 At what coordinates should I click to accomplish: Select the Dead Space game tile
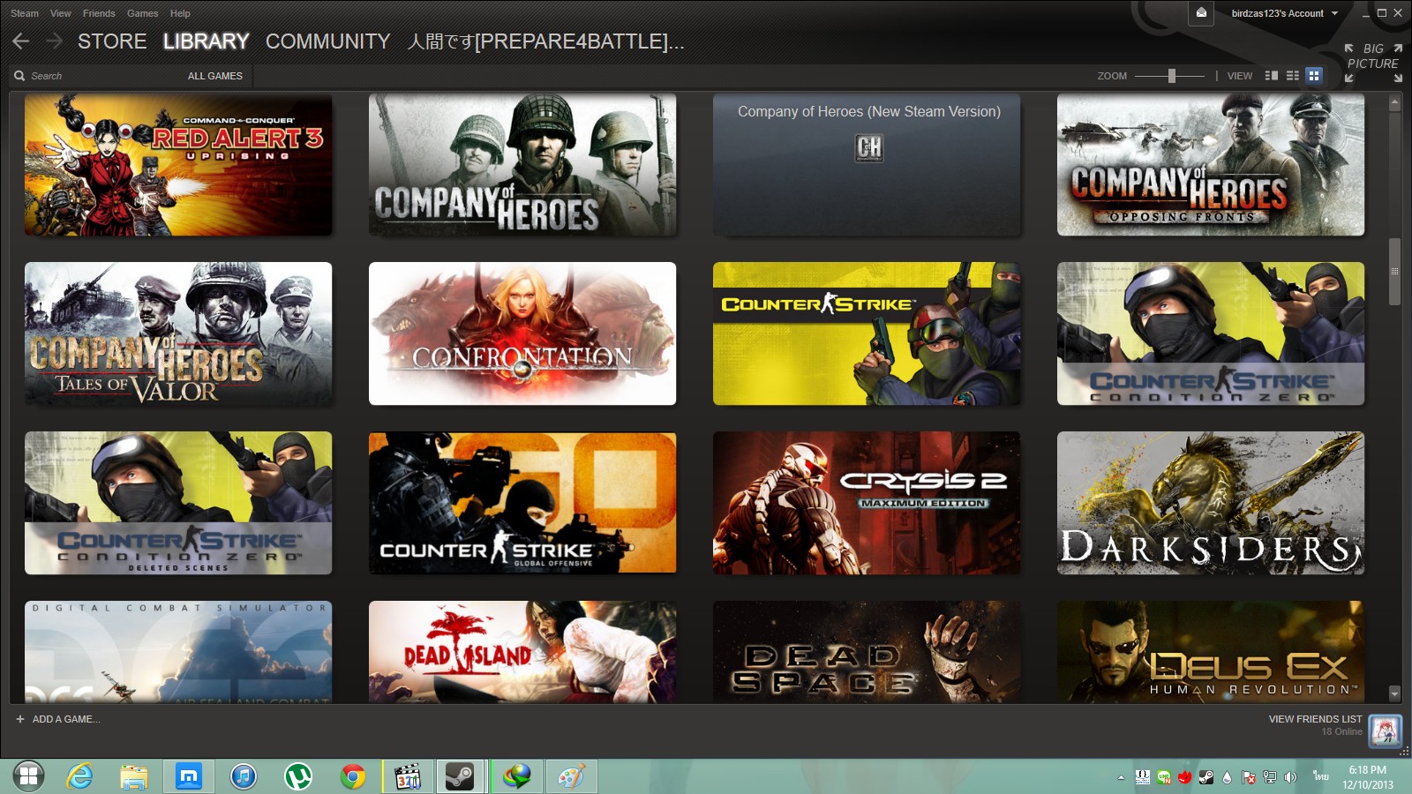(867, 652)
